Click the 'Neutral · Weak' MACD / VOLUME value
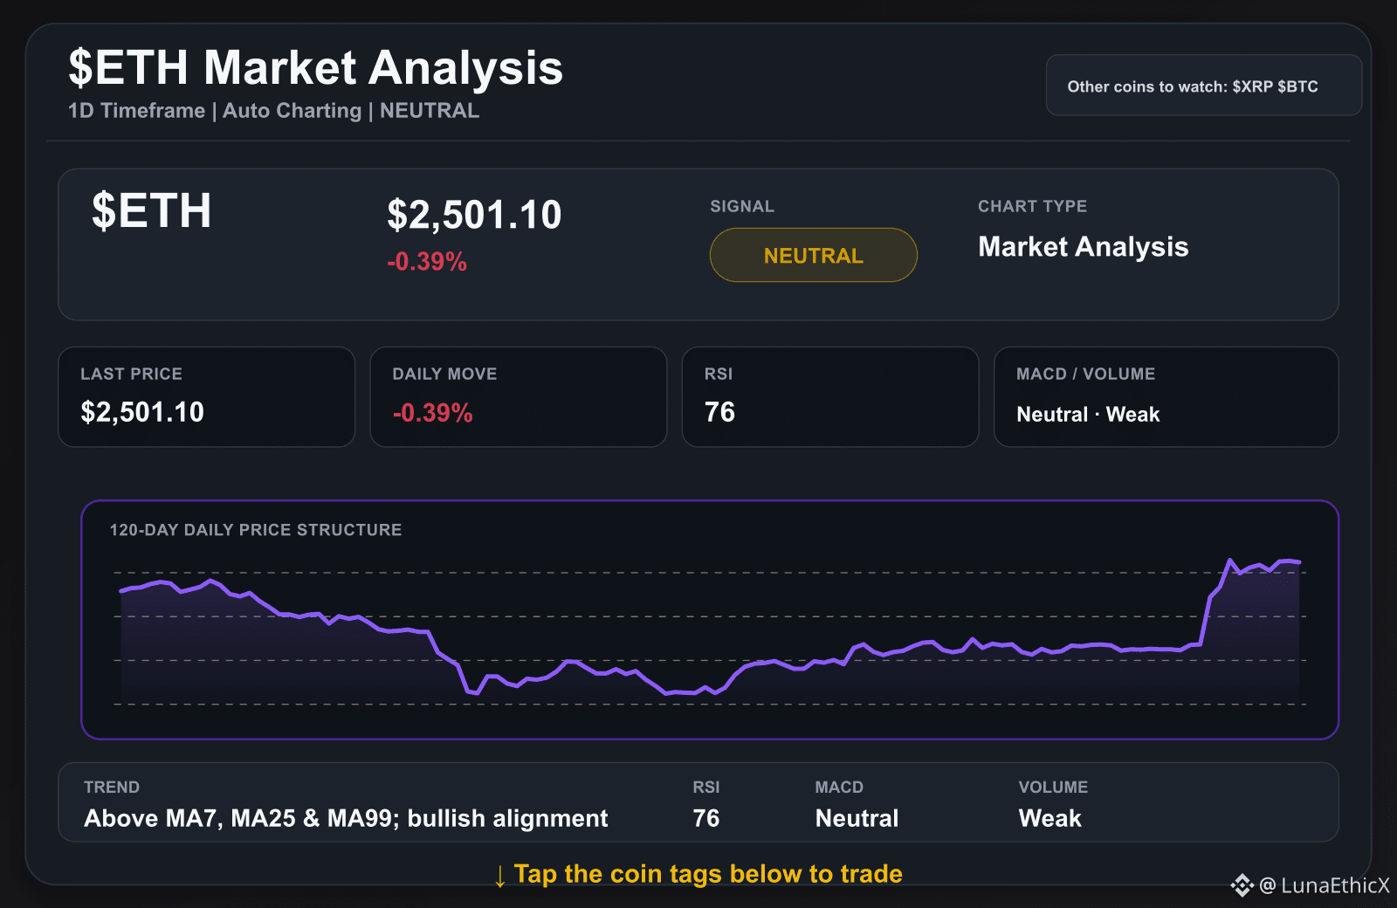Image resolution: width=1397 pixels, height=908 pixels. pyautogui.click(x=1088, y=414)
